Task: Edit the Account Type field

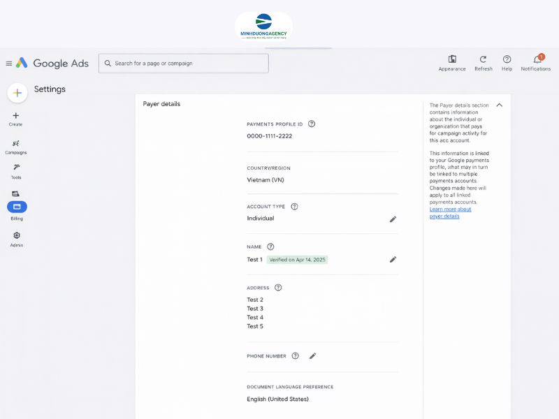Action: [x=393, y=219]
